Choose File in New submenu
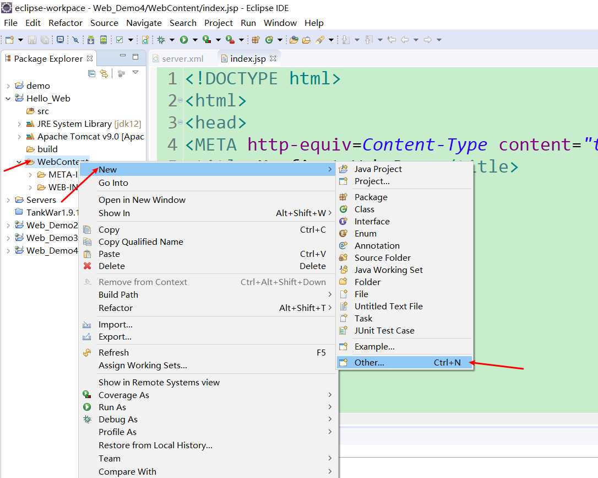 pyautogui.click(x=405, y=294)
